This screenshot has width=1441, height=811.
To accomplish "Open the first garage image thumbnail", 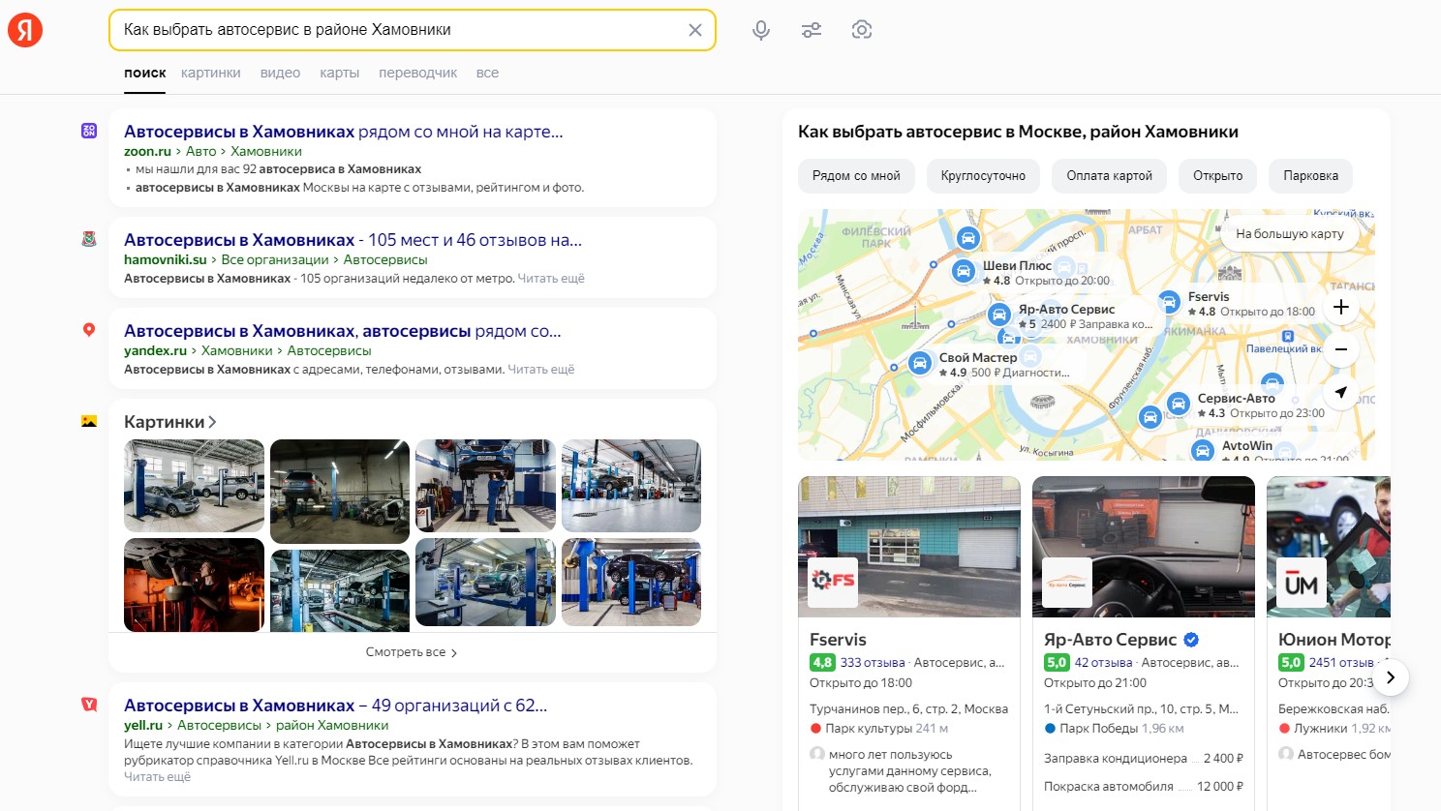I will coord(194,486).
